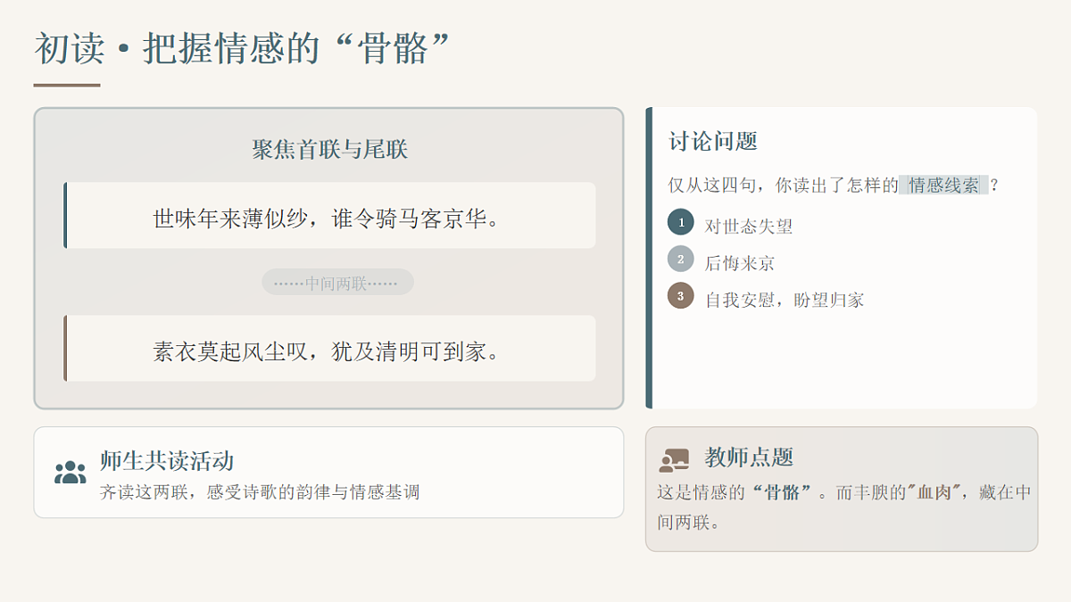Click the bold word “骨骼” in 教师点题 card
Screen dimensions: 1071x602
pos(784,492)
